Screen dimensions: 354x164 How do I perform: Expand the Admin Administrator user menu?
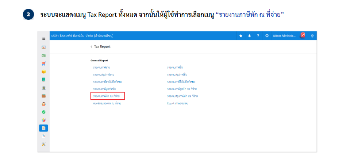(x=284, y=36)
